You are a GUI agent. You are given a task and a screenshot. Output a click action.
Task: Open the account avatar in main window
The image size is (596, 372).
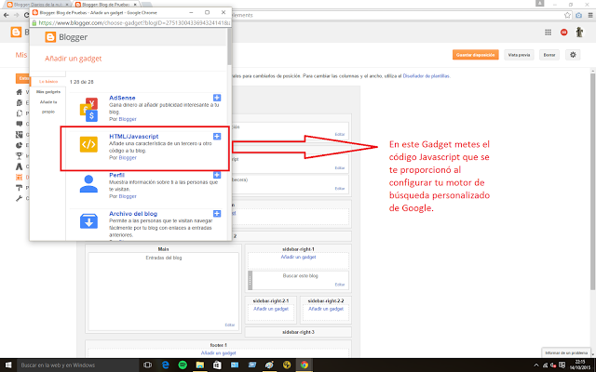tap(579, 32)
